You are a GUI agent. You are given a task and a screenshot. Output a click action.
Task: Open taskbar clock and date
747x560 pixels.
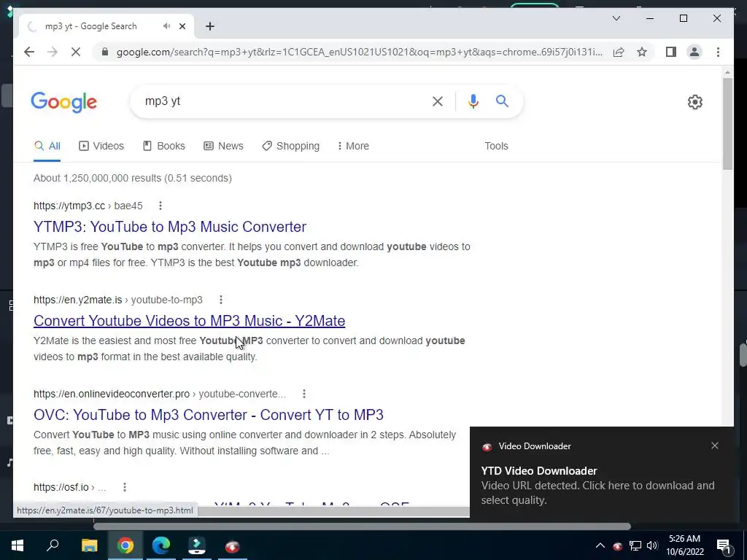tap(684, 545)
